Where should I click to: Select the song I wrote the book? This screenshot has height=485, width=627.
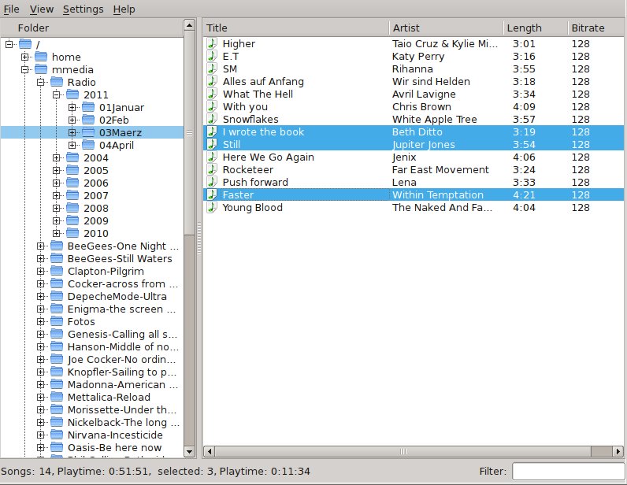[x=414, y=131]
